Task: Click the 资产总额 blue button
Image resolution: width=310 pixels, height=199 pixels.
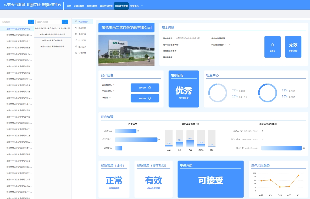Action: (145, 87)
